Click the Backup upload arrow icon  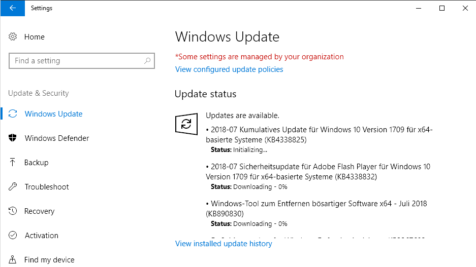[x=13, y=162]
